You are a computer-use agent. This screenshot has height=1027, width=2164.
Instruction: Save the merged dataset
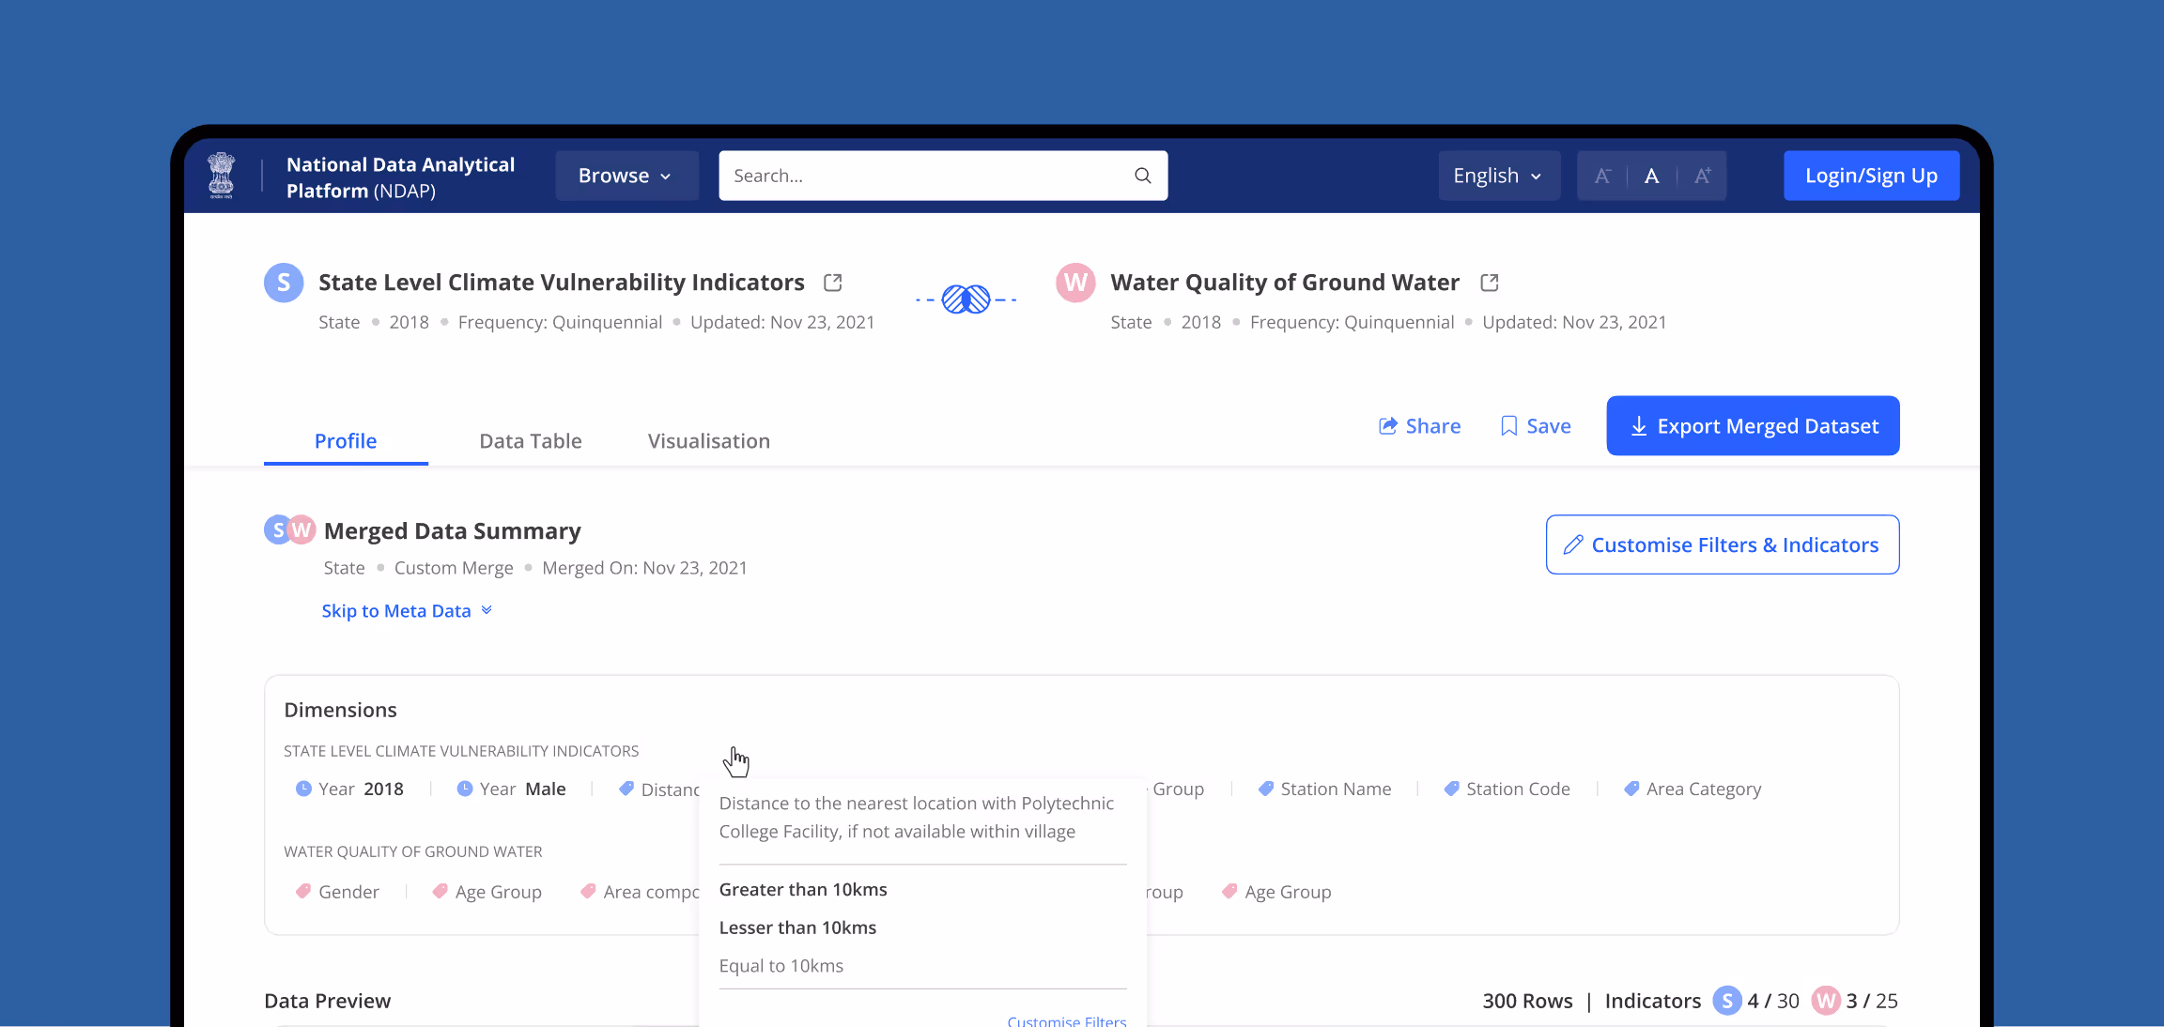point(1536,426)
